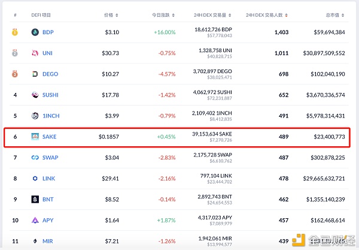Screen dimensions: 359x250
Task: Select BDP's +16.00% daily change
Action: click(x=165, y=32)
